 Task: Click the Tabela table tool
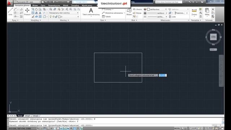coord(106,17)
